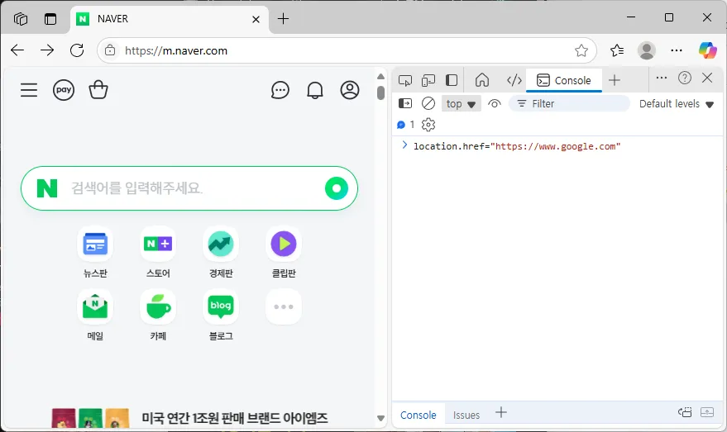The width and height of the screenshot is (727, 432).
Task: Open Naver shopping basket
Action: [x=98, y=90]
